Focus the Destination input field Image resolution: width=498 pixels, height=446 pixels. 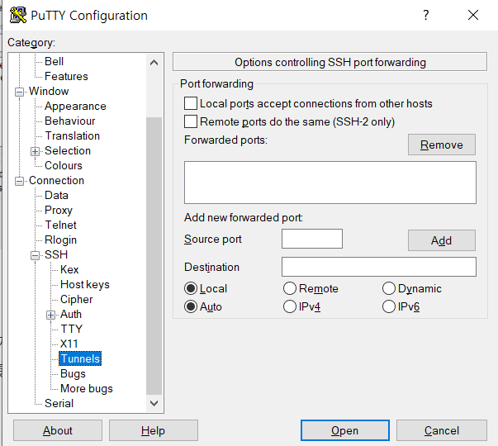pyautogui.click(x=379, y=267)
